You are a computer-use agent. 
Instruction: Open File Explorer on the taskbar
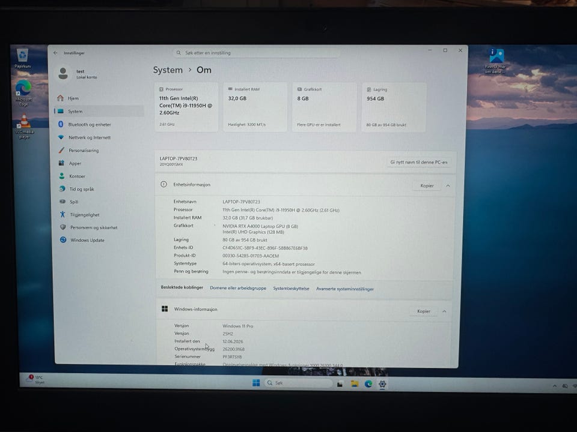355,384
